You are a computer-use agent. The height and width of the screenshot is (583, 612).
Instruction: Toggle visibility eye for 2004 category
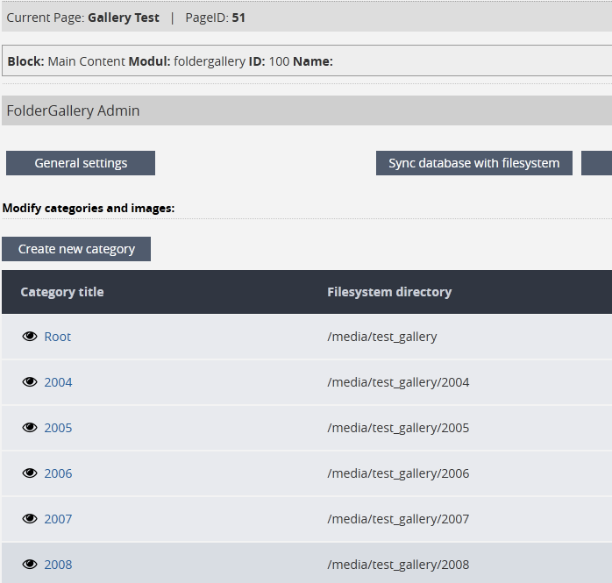(x=30, y=382)
